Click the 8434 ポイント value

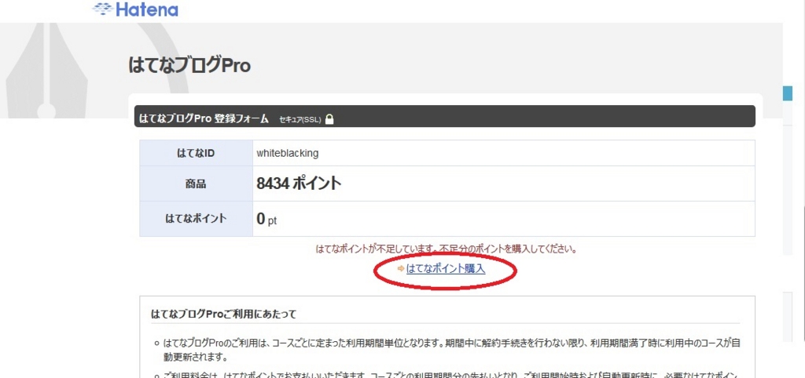pos(299,184)
